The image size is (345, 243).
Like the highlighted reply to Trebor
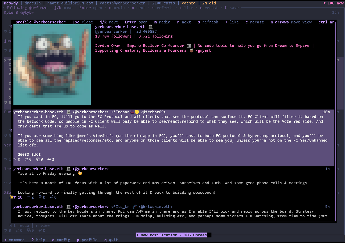[x=15, y=159]
